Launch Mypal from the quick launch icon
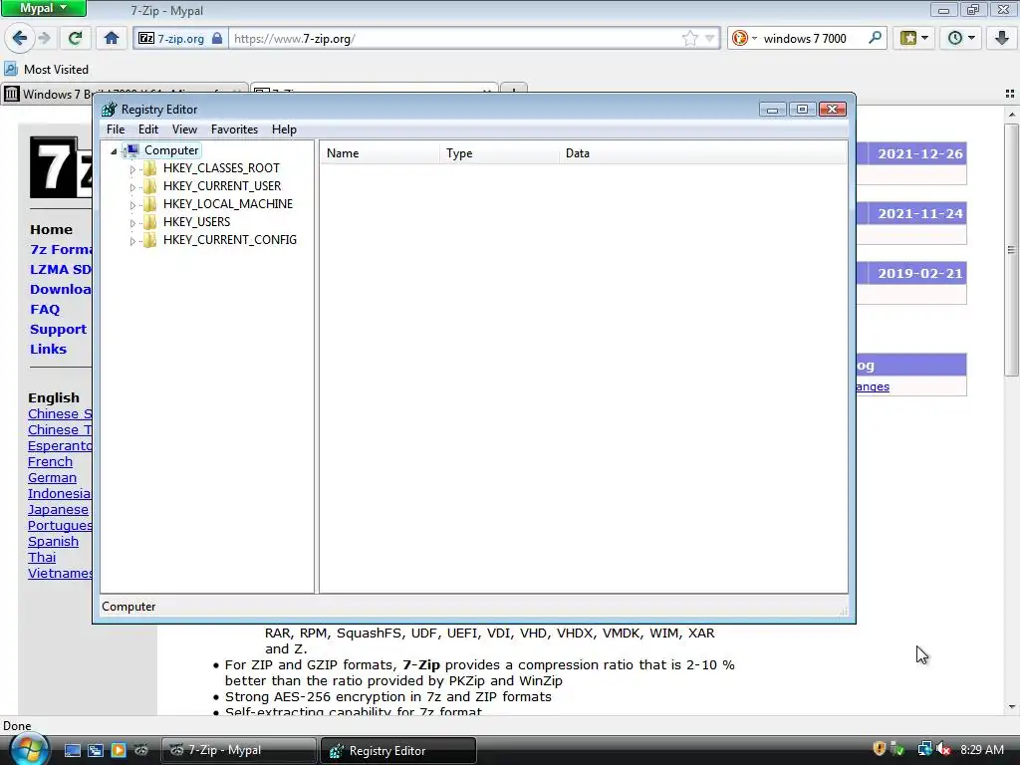The width and height of the screenshot is (1020, 765). tap(141, 750)
